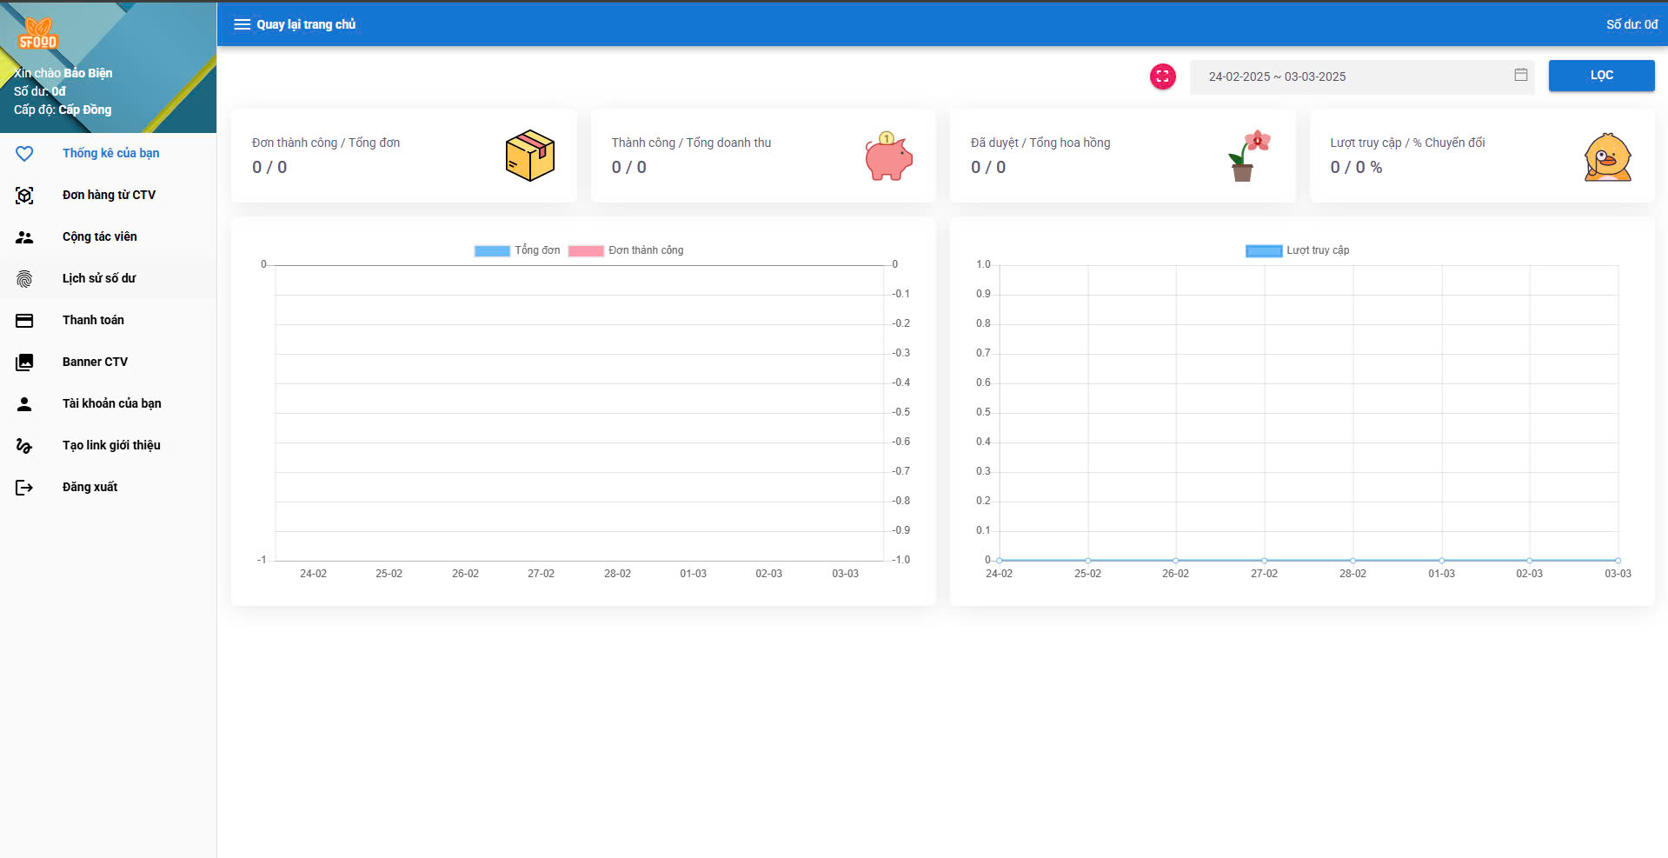Click the credit card icon for Thanh toán
Viewport: 1668px width, 858px height.
click(x=24, y=321)
